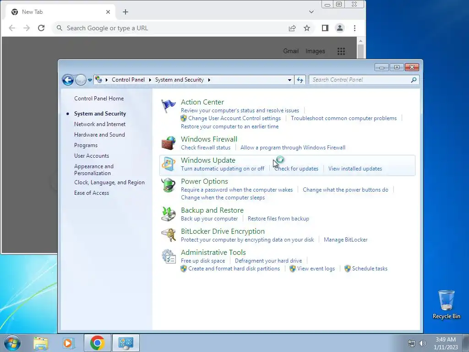Select User Accounts in the sidebar

pos(92,156)
